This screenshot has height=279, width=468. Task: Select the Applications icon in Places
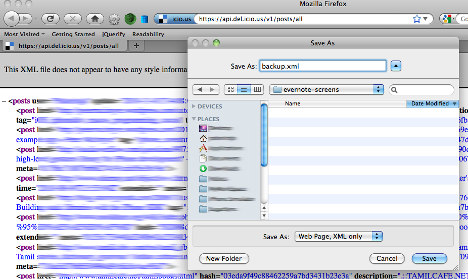click(203, 148)
